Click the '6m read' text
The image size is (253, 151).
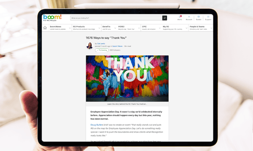[x=128, y=46]
